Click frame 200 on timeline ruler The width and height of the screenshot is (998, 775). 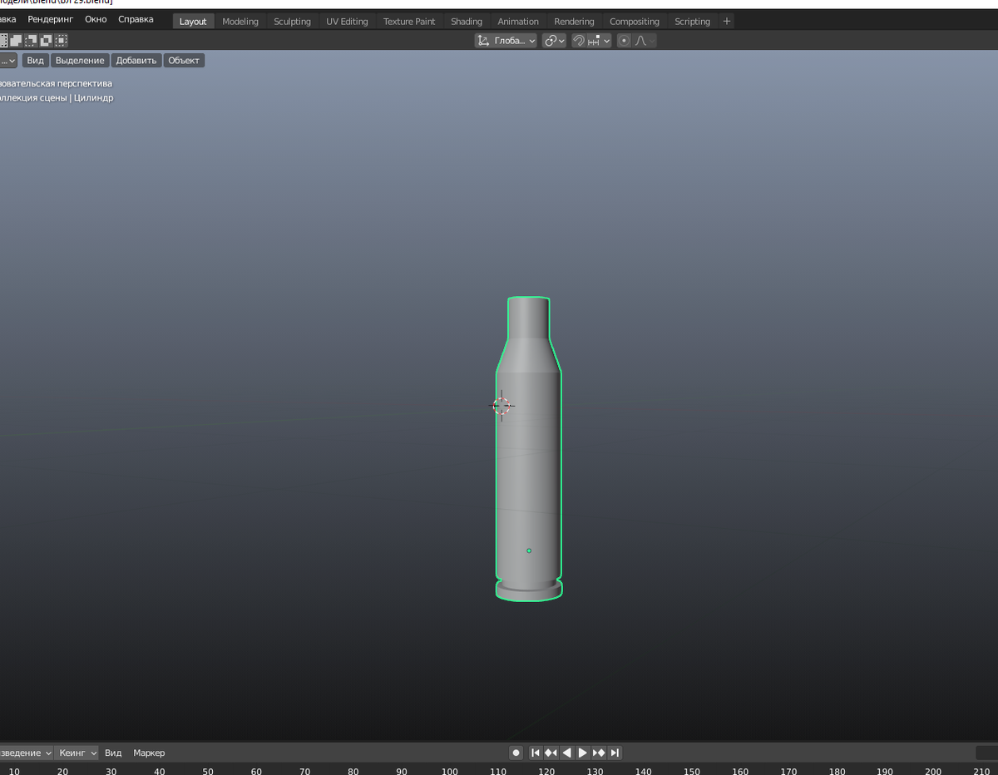coord(933,771)
